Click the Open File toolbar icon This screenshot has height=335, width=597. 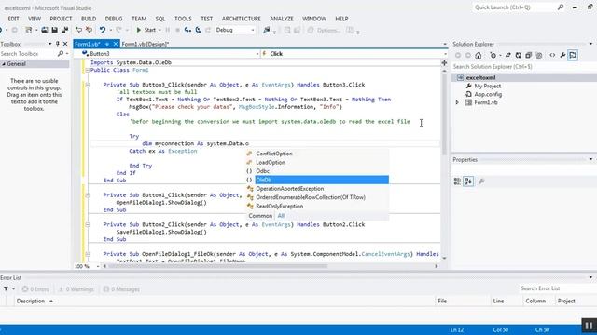click(45, 30)
